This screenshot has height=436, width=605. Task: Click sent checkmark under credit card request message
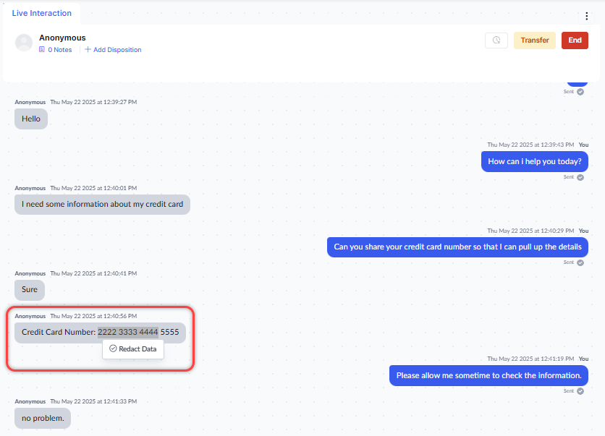click(580, 262)
